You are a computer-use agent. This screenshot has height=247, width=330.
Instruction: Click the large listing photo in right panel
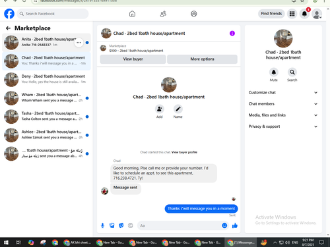(x=283, y=38)
